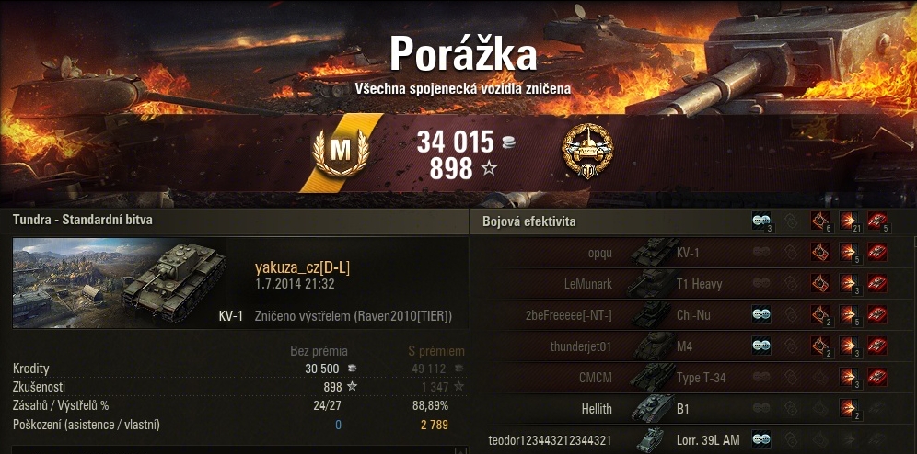Click the total critical hits icon in header
Image resolution: width=917 pixels, height=454 pixels.
820,221
